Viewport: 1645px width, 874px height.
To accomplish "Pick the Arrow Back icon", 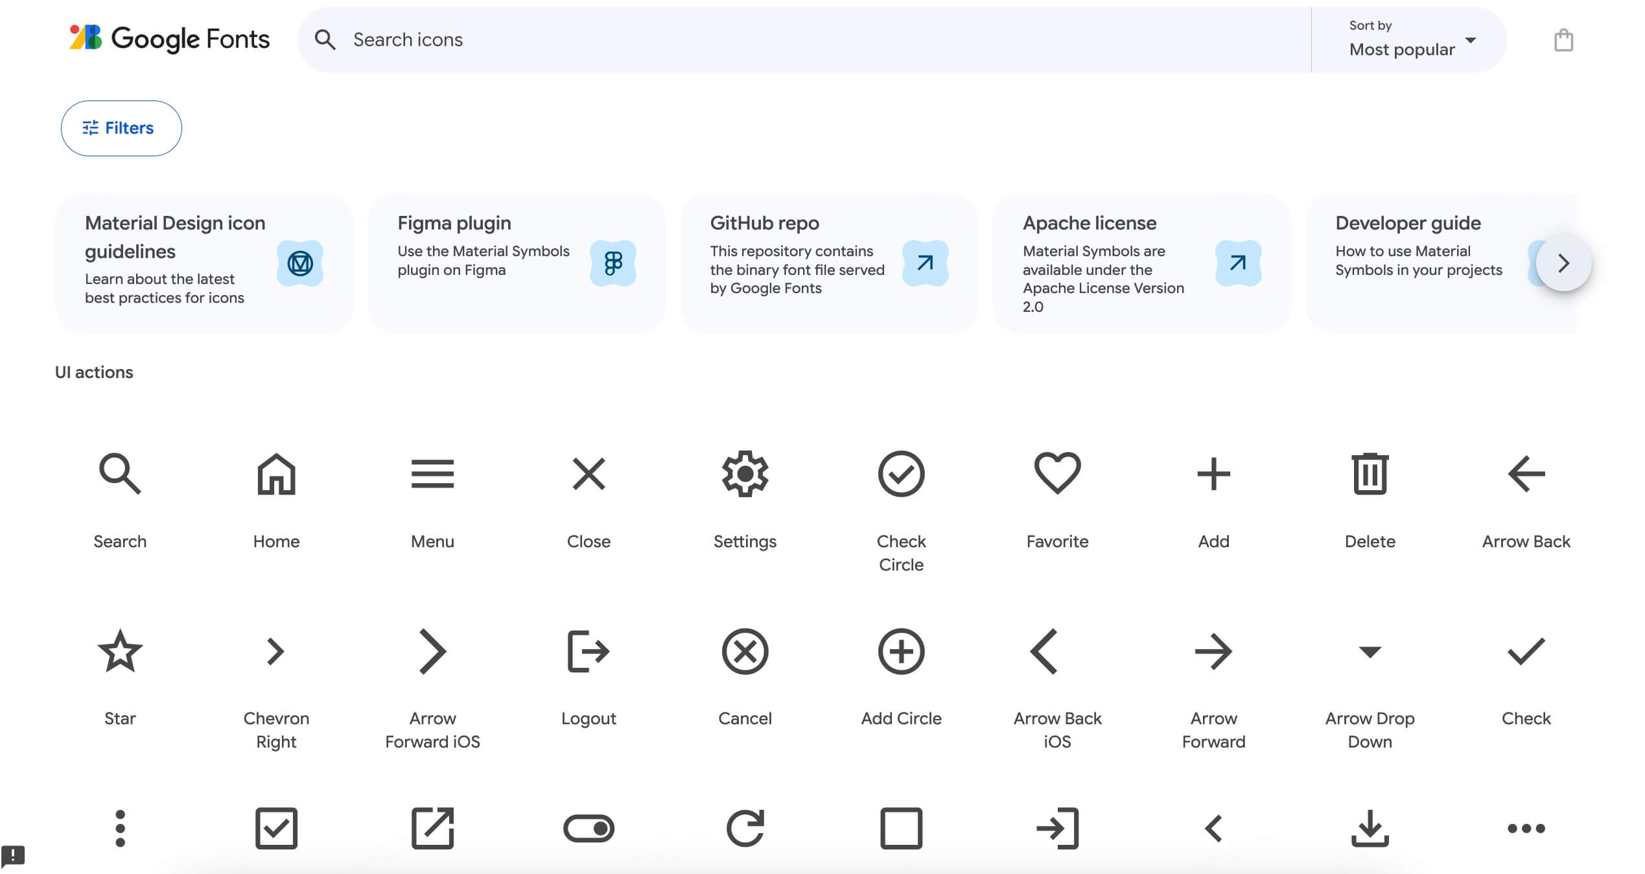I will [1526, 474].
